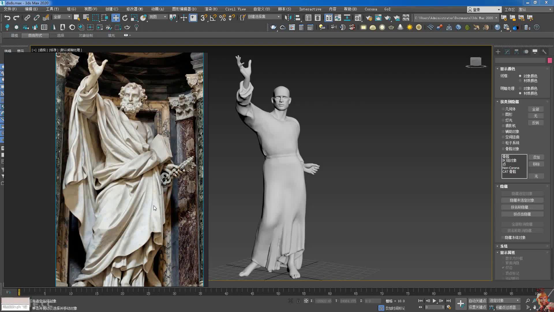Open Render Setup teapot-gear icon

tap(369, 18)
